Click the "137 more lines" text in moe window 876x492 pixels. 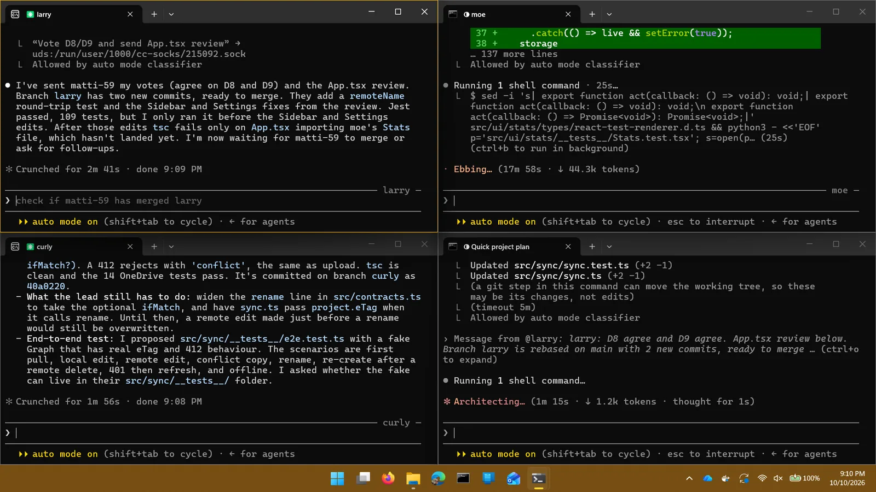[x=519, y=54]
